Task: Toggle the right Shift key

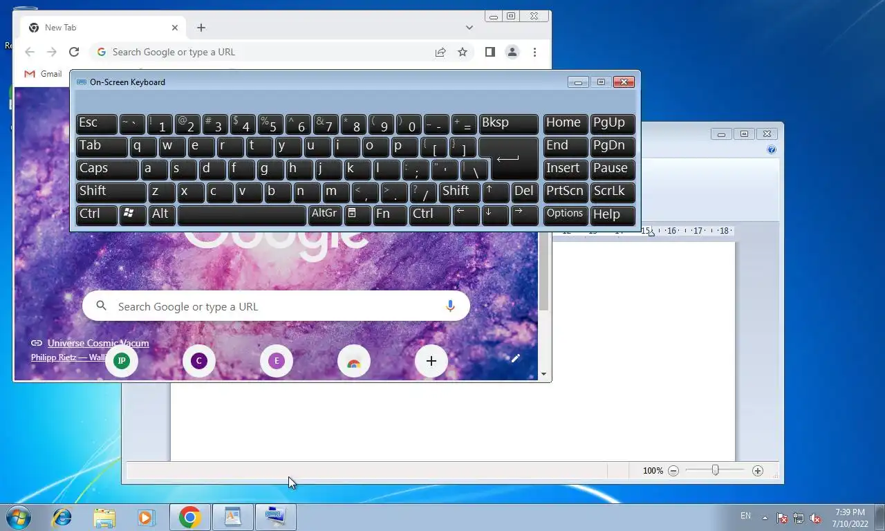Action: tap(459, 192)
